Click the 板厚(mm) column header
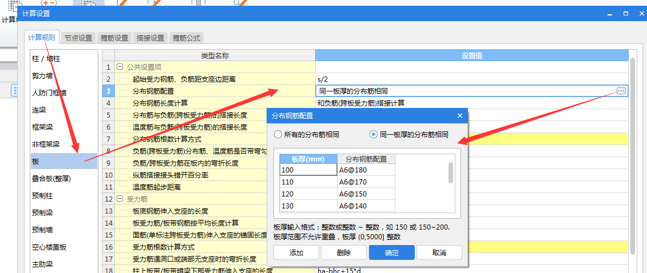 pos(308,159)
